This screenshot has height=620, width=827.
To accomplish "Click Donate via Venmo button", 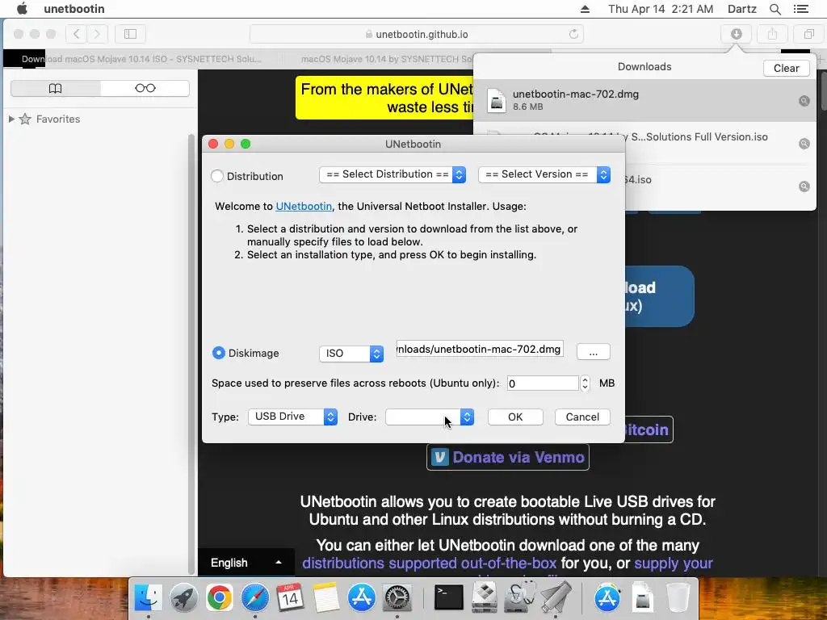I will [508, 457].
